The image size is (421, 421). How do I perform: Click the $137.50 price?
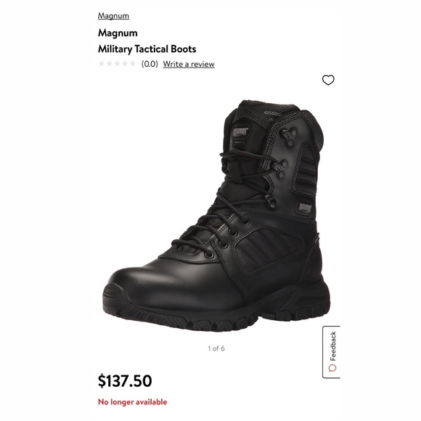click(125, 381)
